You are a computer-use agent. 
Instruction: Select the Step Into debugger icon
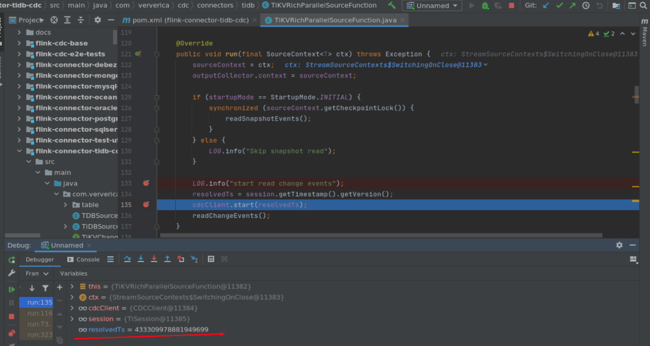click(142, 259)
